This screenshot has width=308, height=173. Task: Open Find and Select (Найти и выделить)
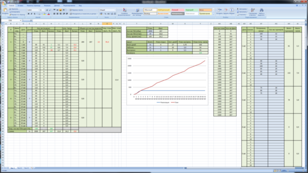pyautogui.click(x=261, y=12)
